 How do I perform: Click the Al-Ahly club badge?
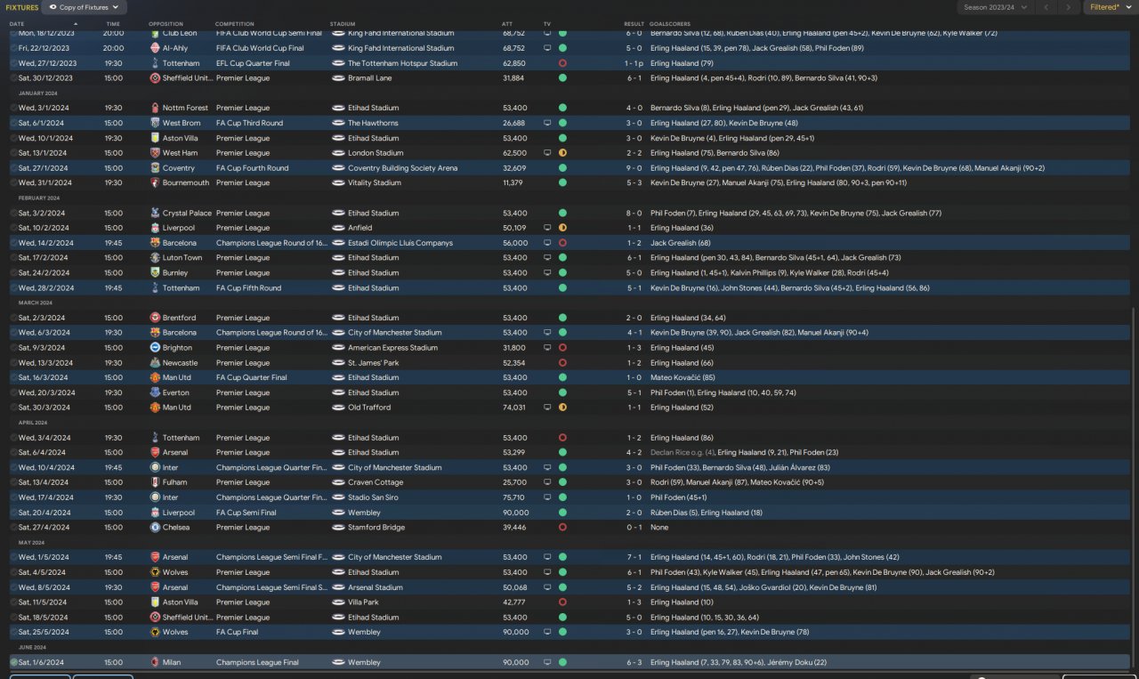(155, 48)
